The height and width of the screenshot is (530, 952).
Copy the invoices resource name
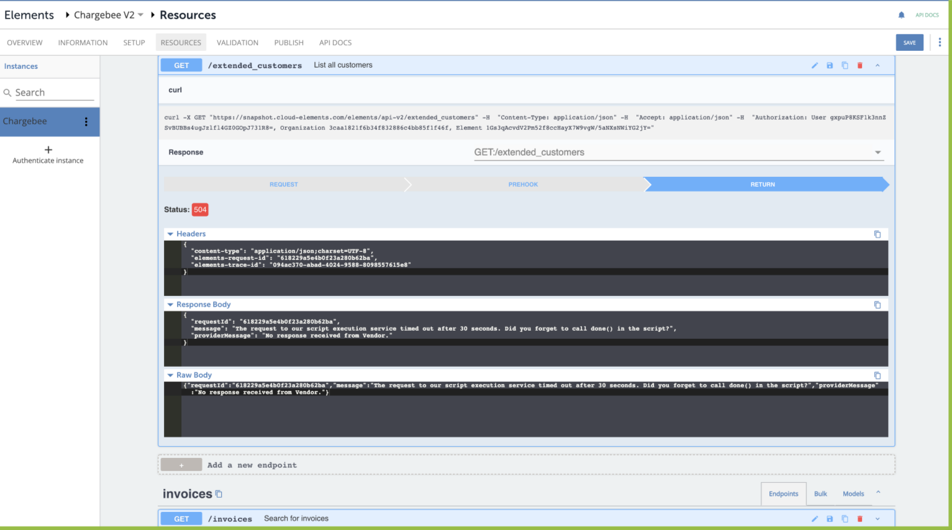pos(219,494)
